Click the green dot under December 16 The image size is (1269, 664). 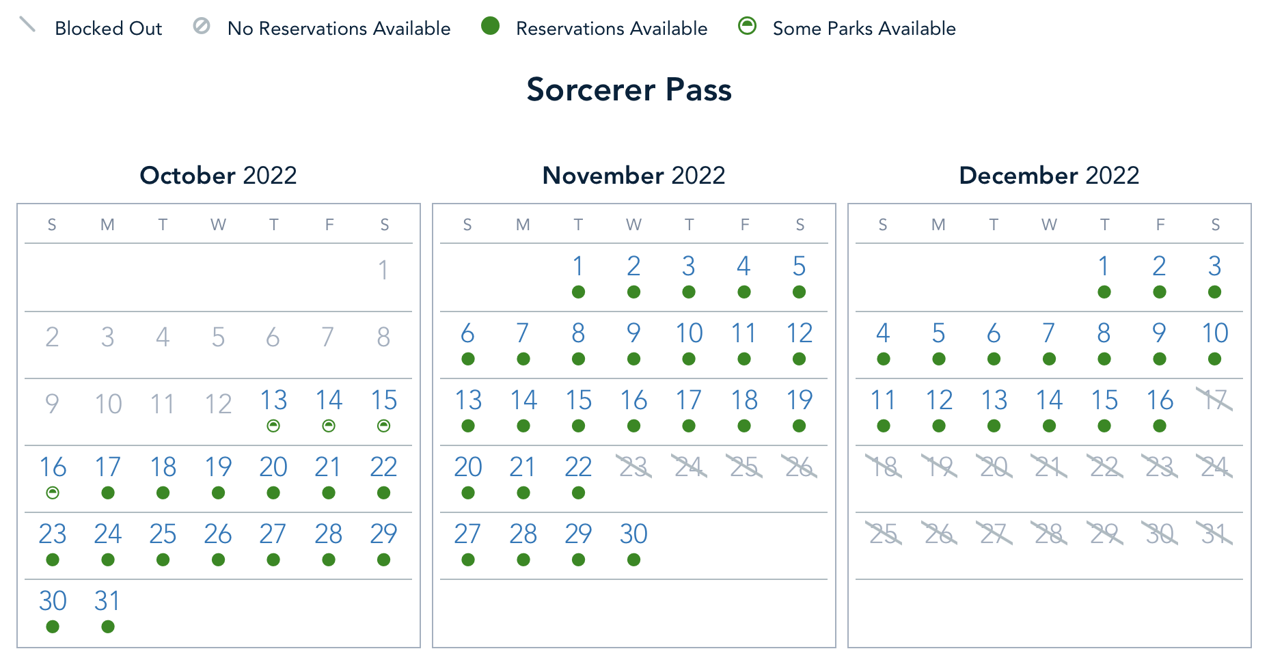(x=1160, y=426)
